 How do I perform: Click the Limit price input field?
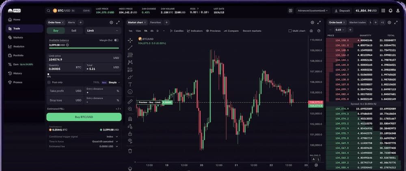(84, 58)
